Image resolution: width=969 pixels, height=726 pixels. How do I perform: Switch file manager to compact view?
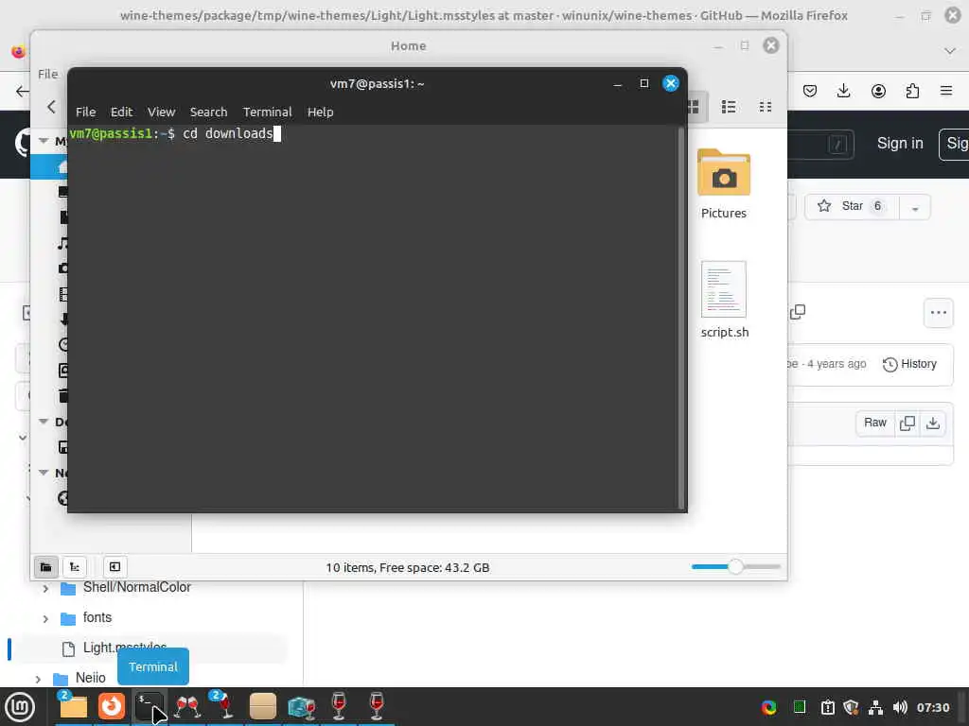(x=765, y=107)
